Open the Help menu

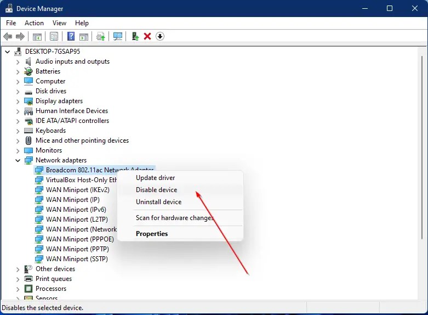[82, 23]
